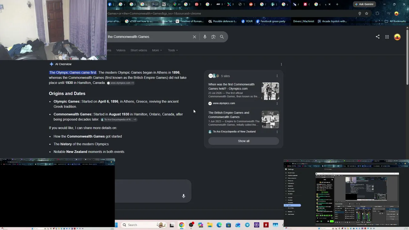Open Microsoft Store from the taskbar

[228, 225]
